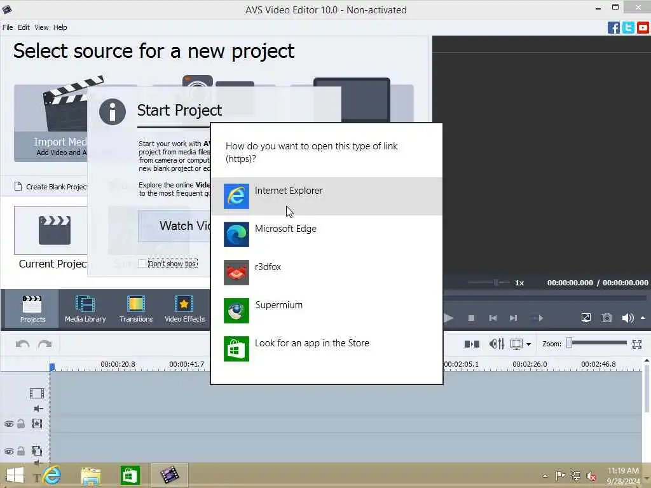Open the Media Library tab

[85, 309]
